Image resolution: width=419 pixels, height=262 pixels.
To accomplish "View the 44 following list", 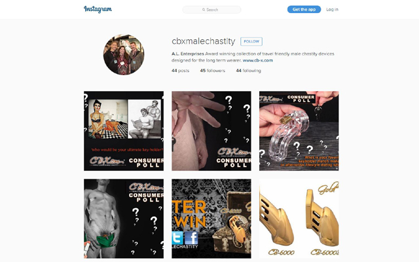I will coord(249,71).
